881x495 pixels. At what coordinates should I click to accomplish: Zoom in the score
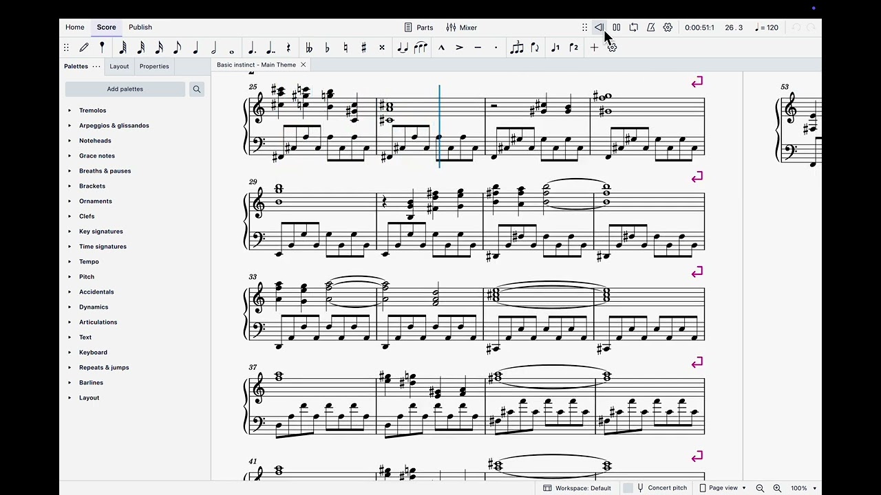click(777, 488)
